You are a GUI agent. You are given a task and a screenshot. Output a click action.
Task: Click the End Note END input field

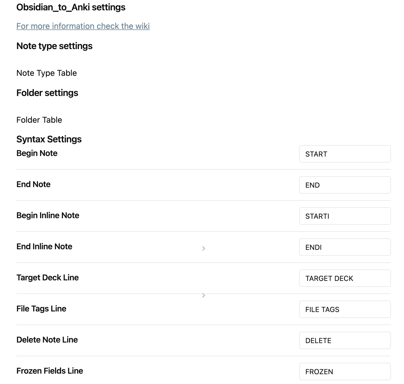pos(345,185)
